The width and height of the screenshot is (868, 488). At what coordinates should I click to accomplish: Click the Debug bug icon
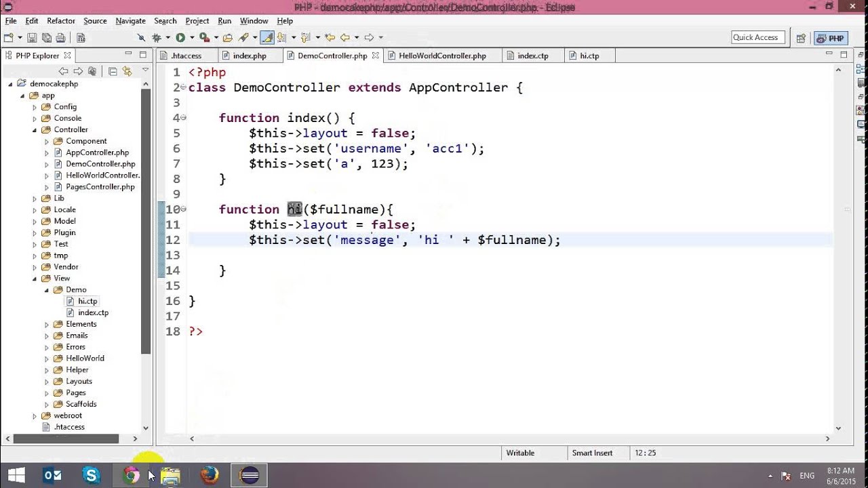click(157, 38)
